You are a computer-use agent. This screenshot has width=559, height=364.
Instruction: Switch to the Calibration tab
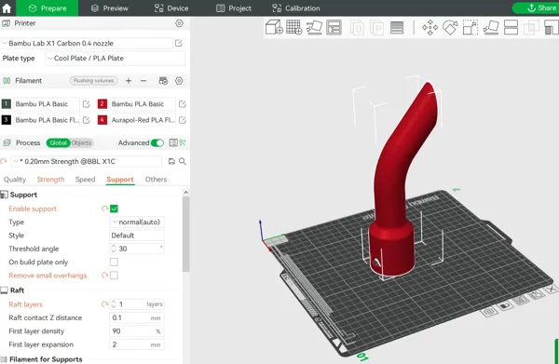pos(295,8)
